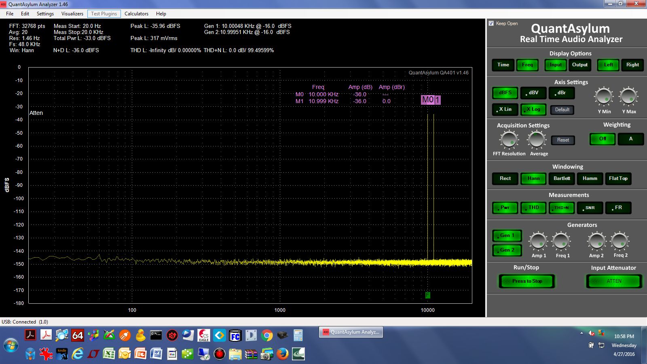Click the yellow rubber duck taskbar icon

tap(140, 335)
